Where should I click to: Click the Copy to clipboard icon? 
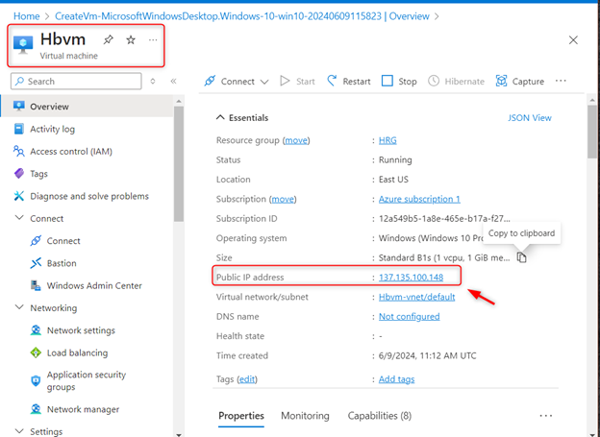(521, 256)
